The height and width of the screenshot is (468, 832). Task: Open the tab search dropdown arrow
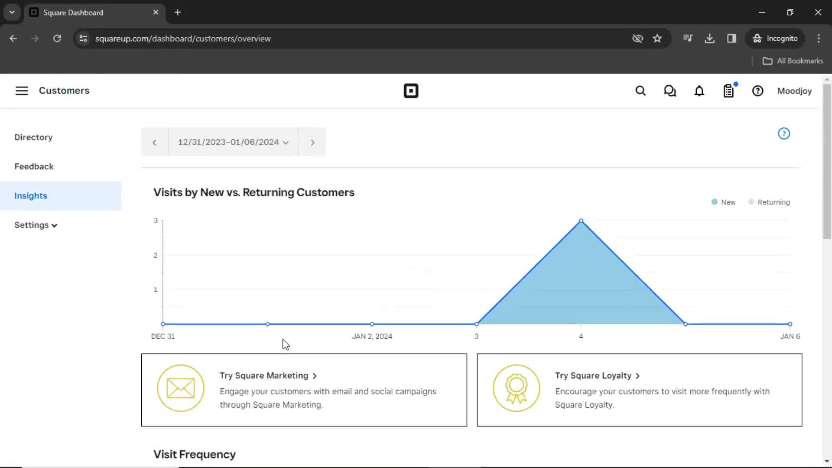click(x=12, y=13)
